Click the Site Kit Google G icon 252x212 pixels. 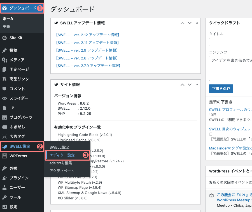pos(4,38)
